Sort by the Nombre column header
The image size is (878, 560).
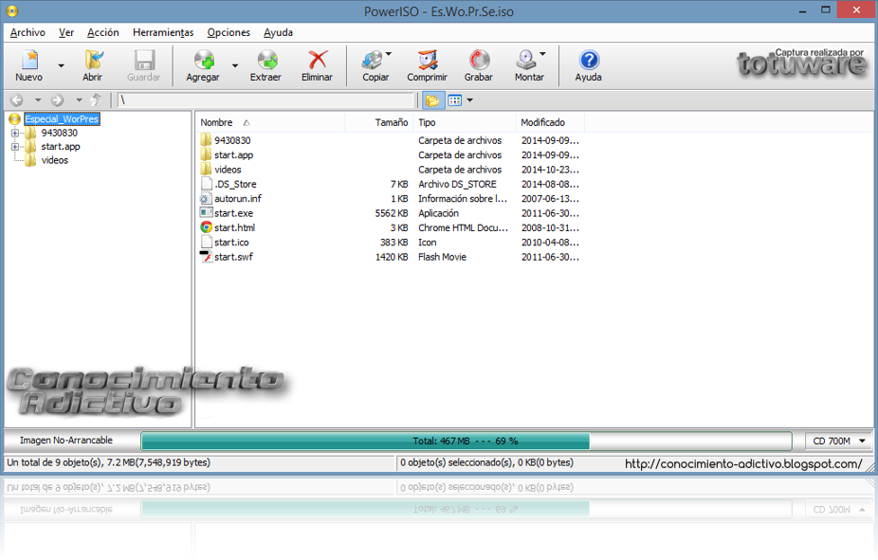(271, 122)
